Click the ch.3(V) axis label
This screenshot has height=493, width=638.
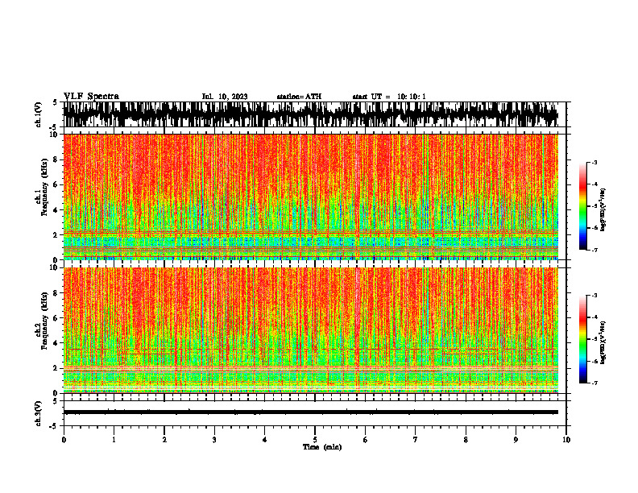point(39,413)
